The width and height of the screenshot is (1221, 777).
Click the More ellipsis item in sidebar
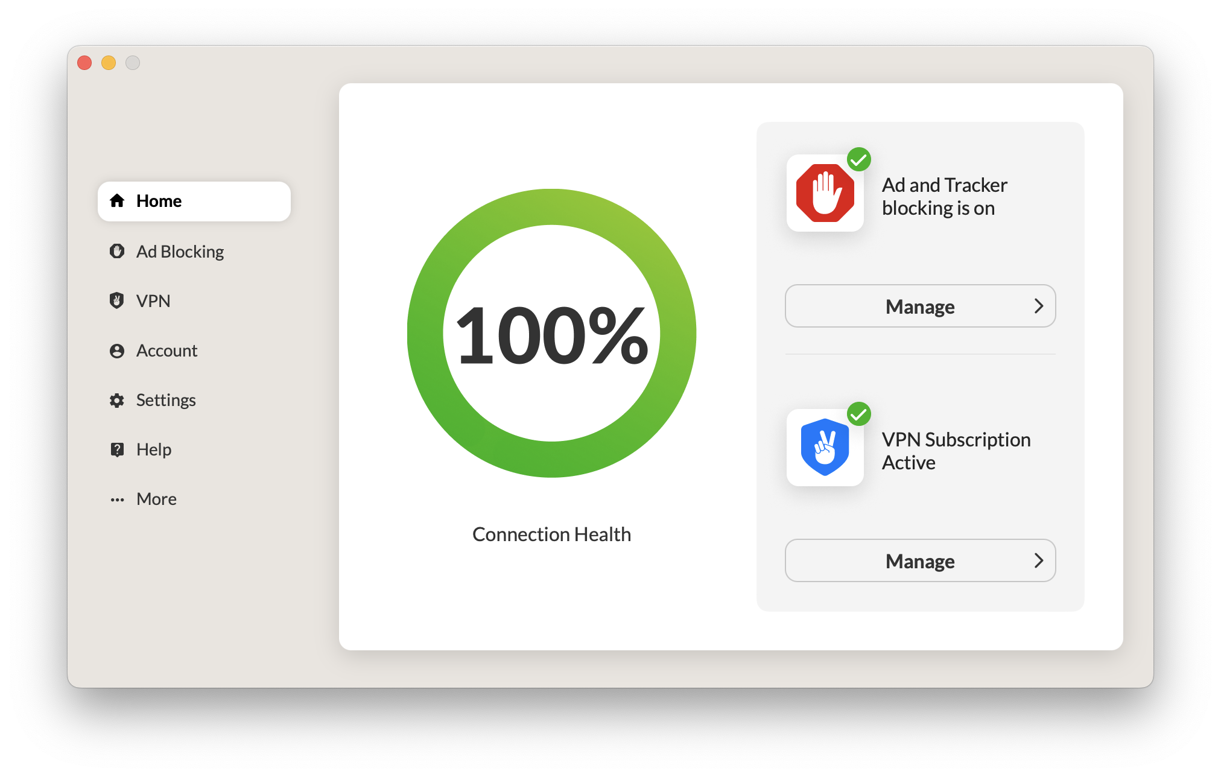click(x=156, y=498)
